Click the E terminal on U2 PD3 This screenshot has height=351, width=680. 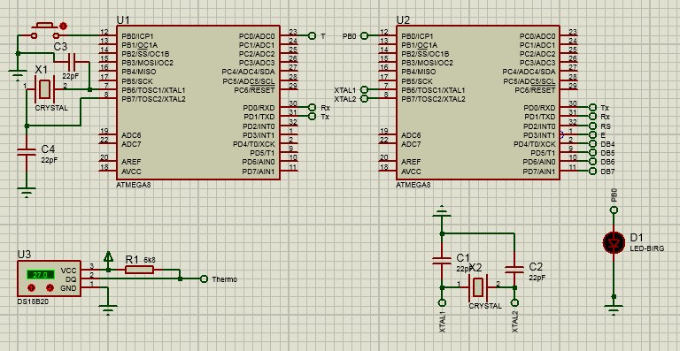pos(593,135)
